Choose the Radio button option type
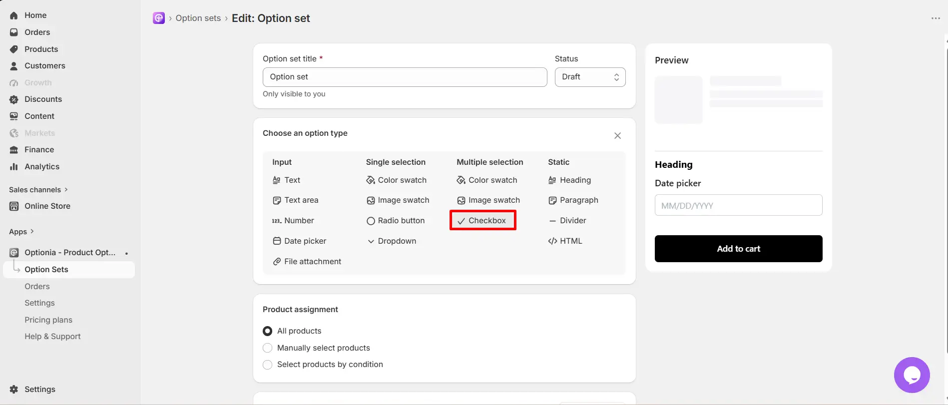 [396, 221]
